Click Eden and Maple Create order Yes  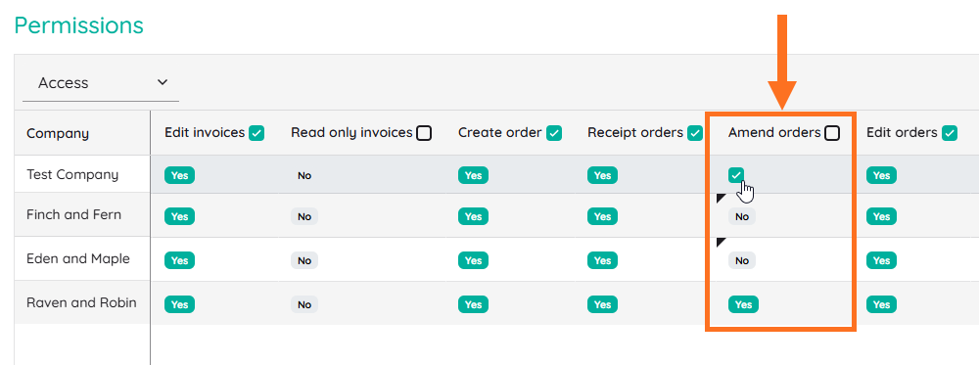coord(473,260)
